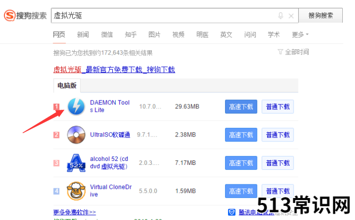
Task: Click the version text 9.7.1....
Action: pos(147,135)
